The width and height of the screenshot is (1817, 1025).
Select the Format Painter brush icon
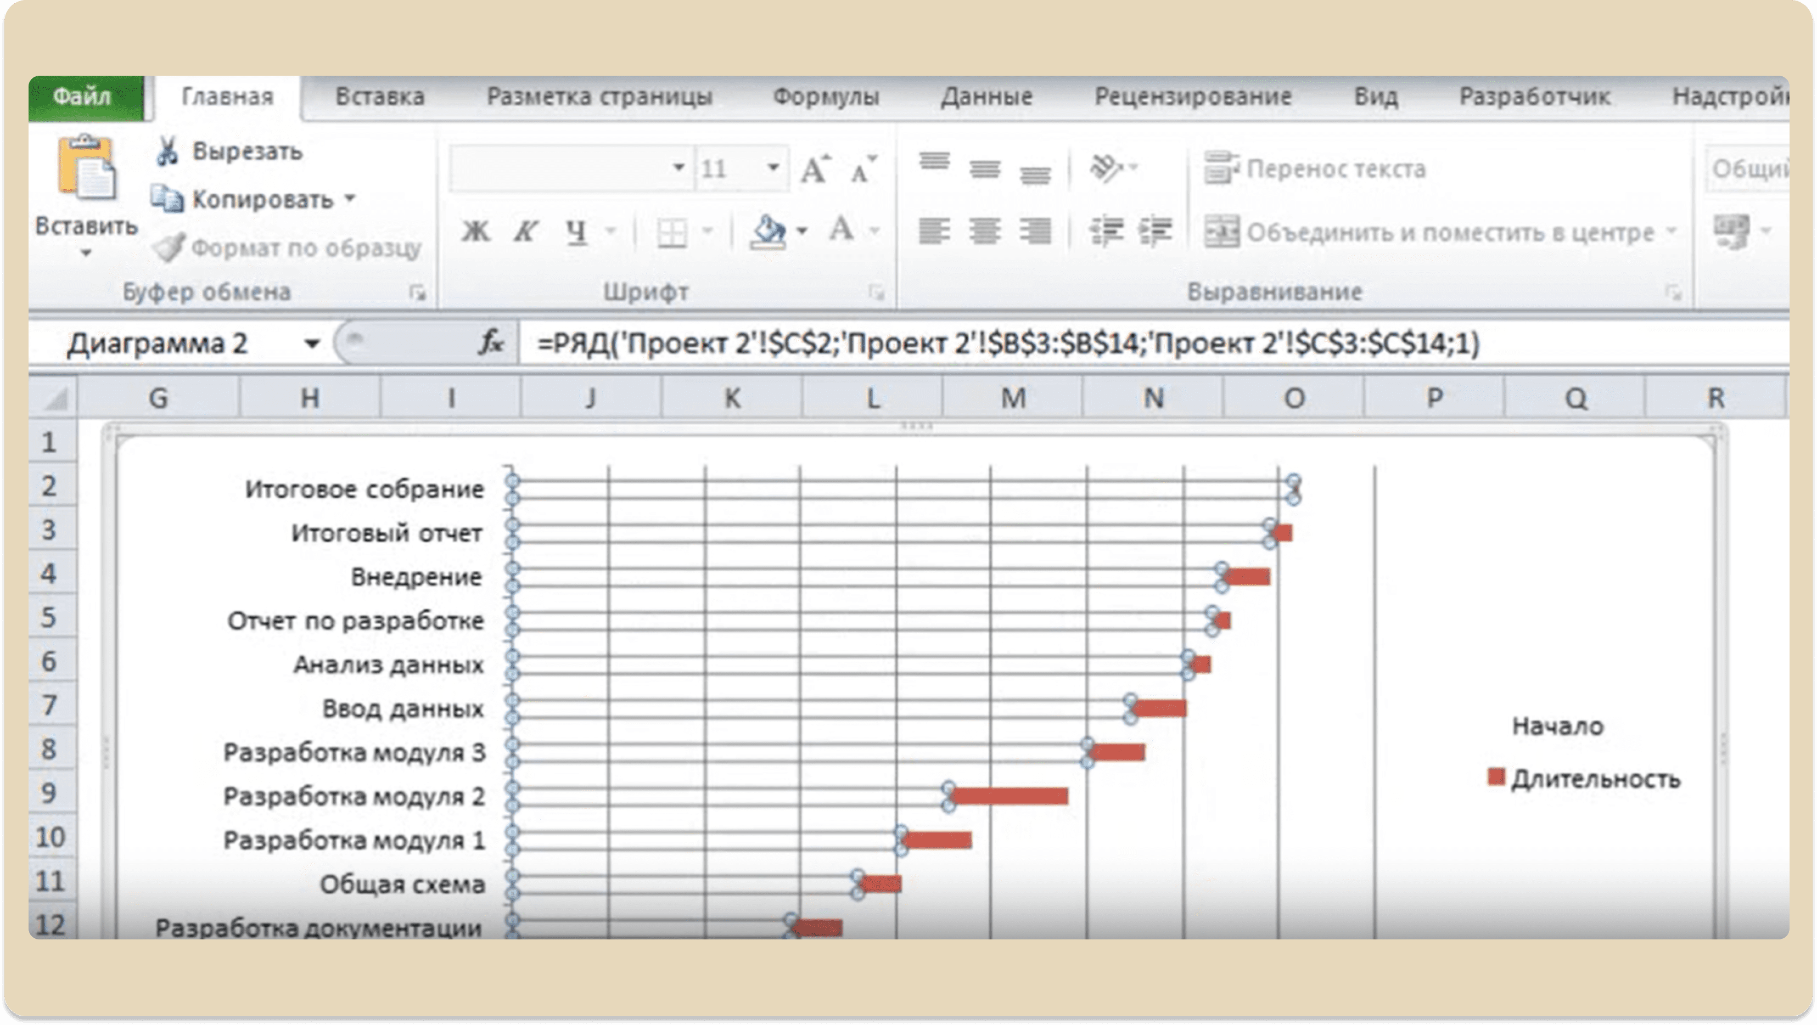[169, 247]
